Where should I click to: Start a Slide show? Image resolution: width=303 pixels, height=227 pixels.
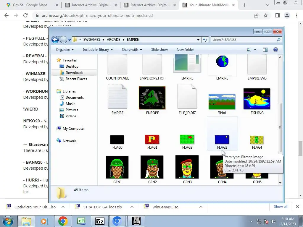(159, 50)
